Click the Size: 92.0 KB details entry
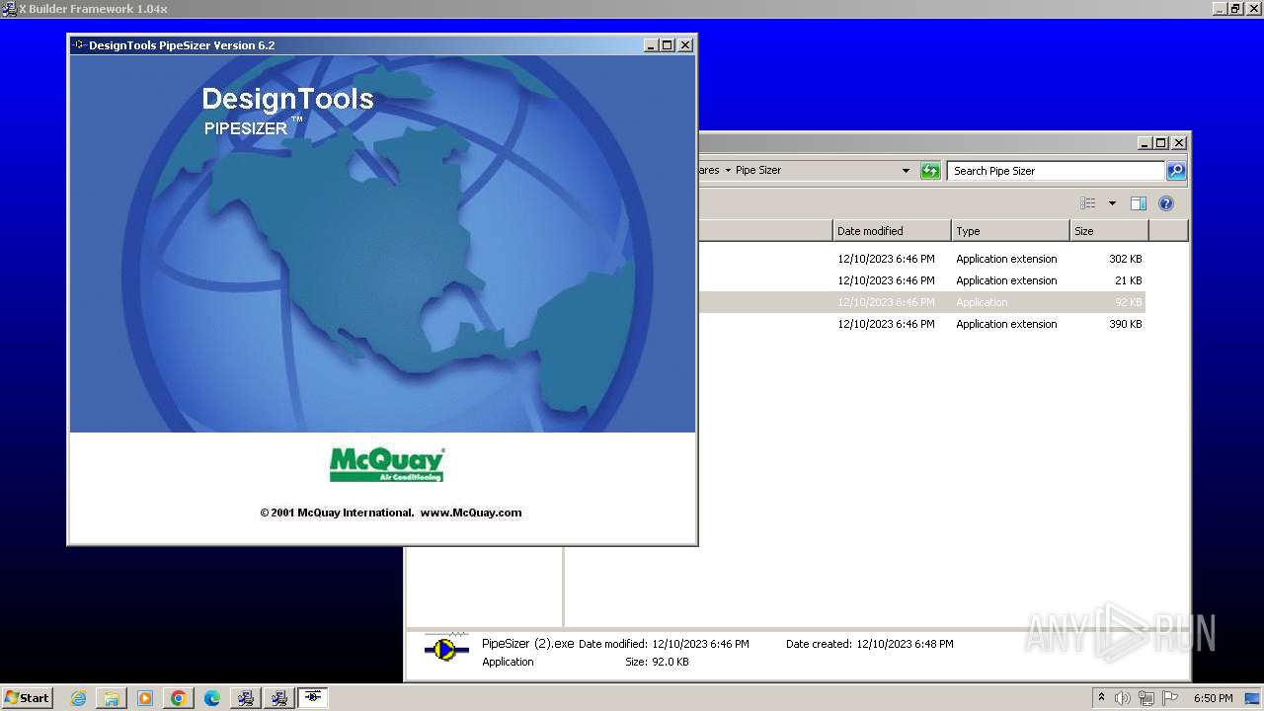The height and width of the screenshot is (711, 1264). click(x=657, y=662)
